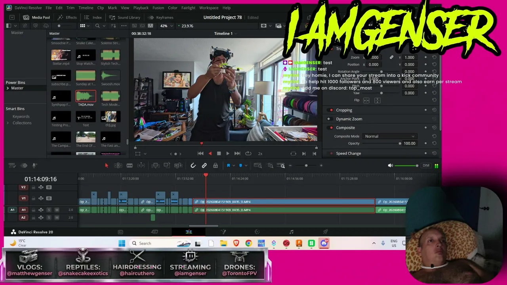Select the red arrow Selection mode tool
Screen dimensions: 507x285
[106, 165]
